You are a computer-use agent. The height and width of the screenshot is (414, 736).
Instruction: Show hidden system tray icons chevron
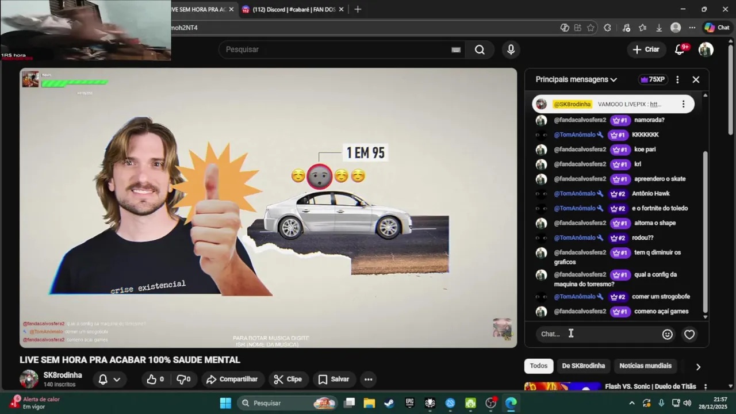[x=631, y=403]
